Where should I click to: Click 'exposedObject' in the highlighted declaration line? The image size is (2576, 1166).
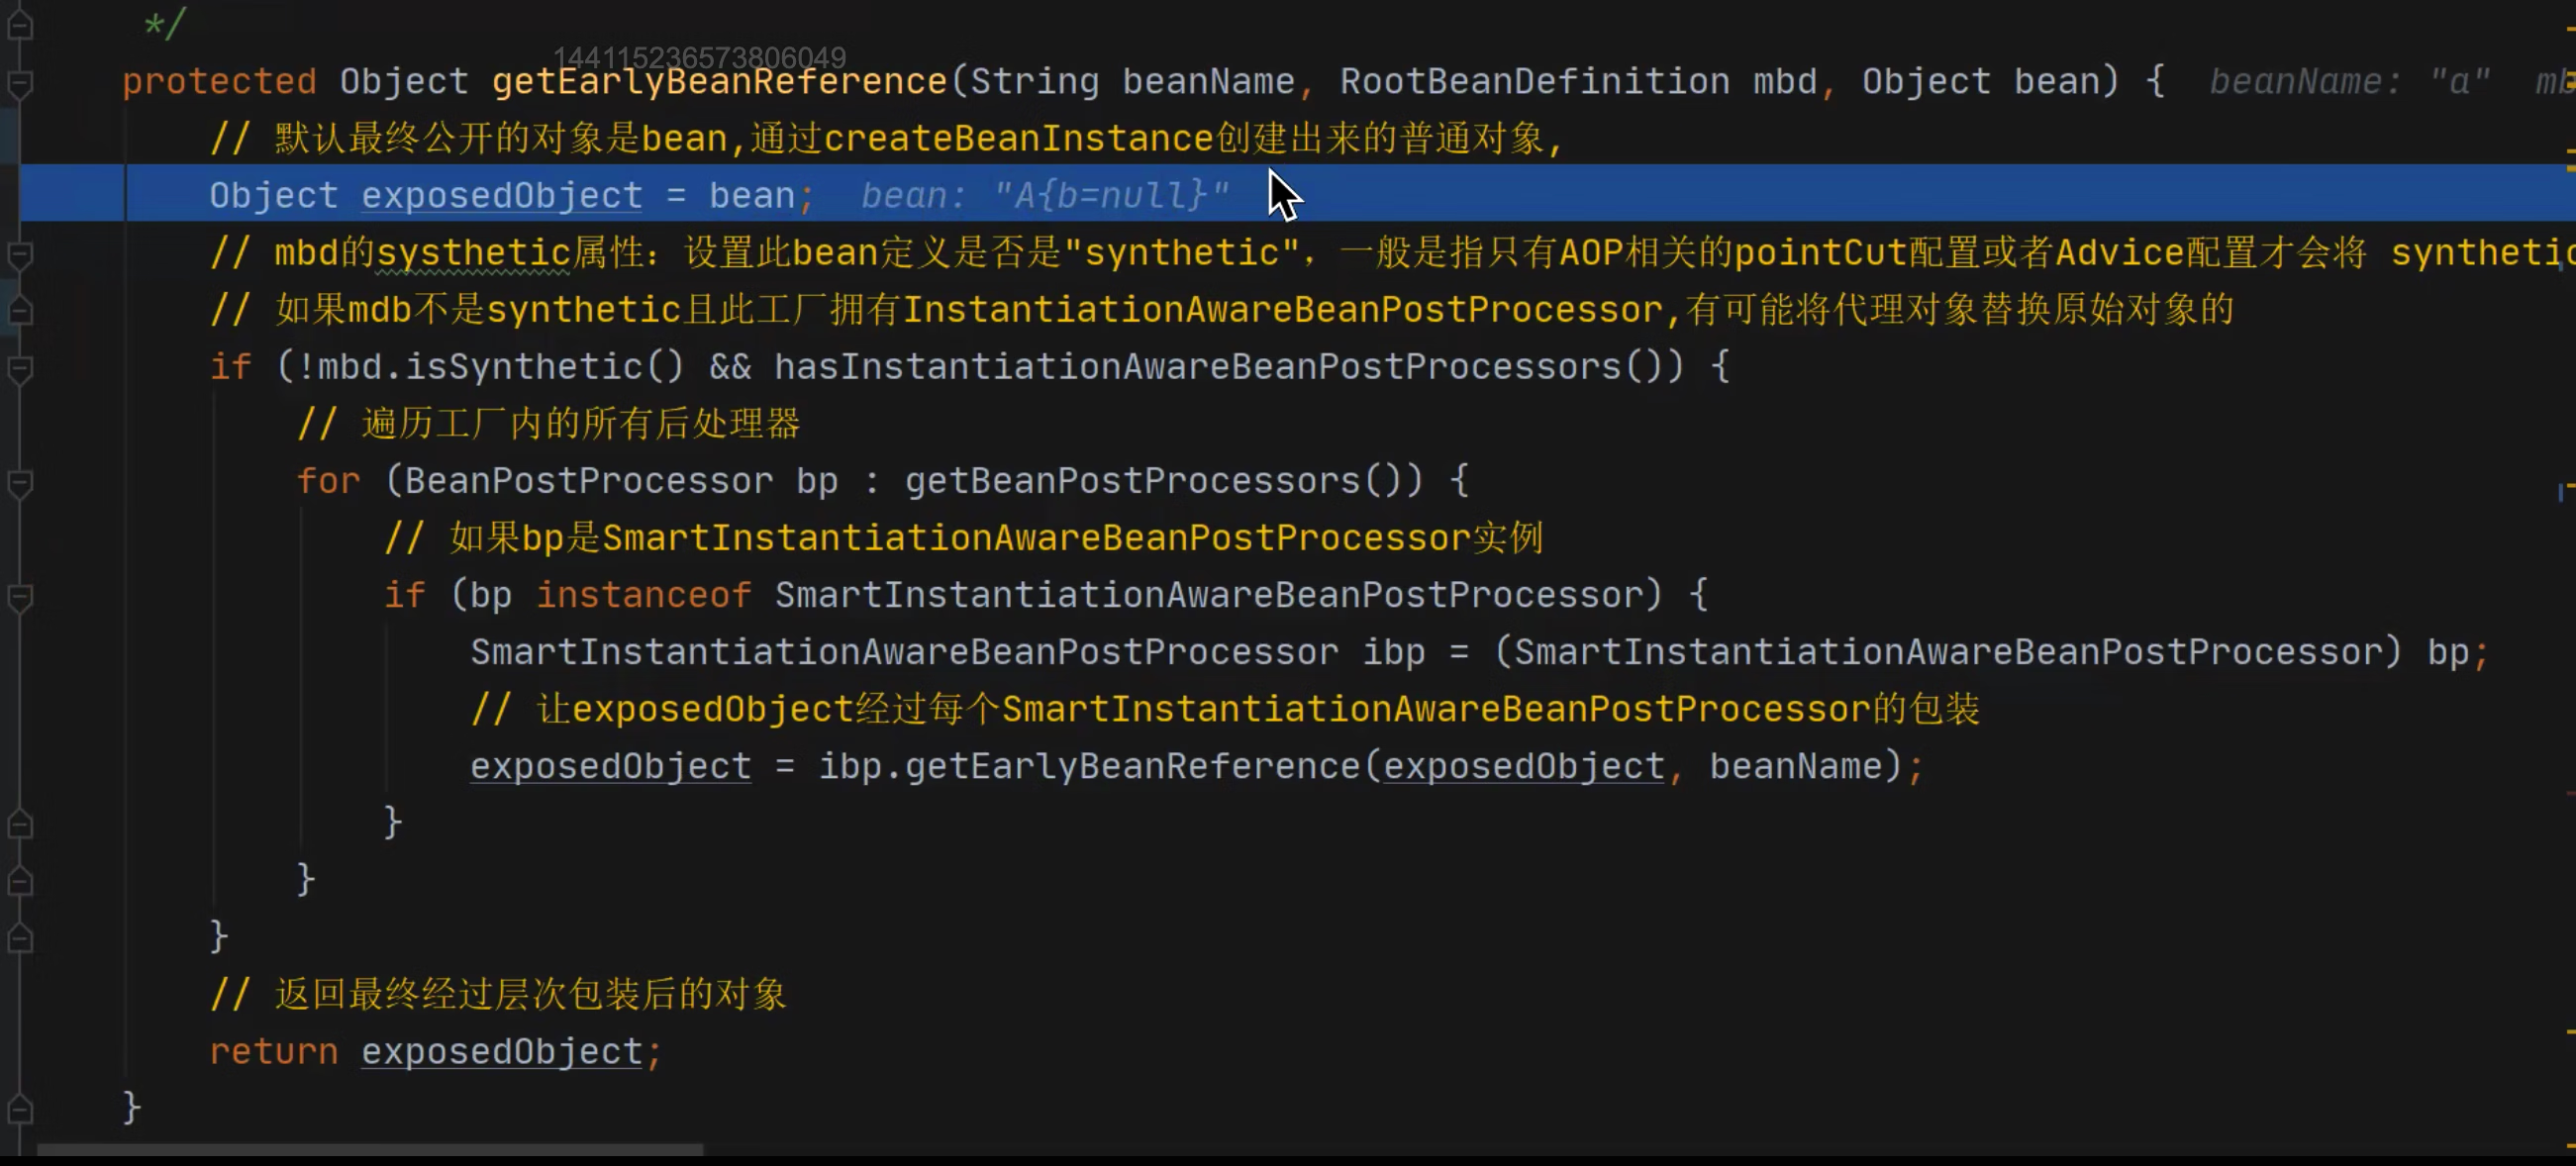click(x=502, y=195)
